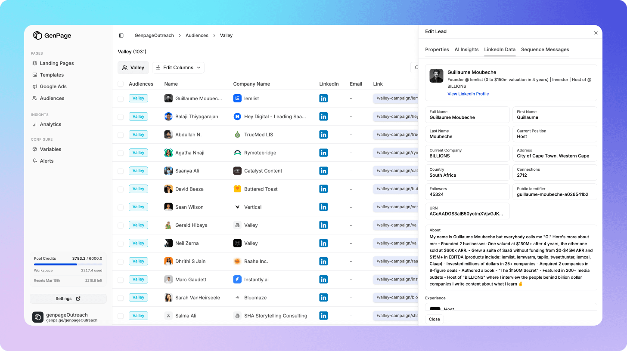Check the Saanya Ali row checkbox

pos(121,171)
